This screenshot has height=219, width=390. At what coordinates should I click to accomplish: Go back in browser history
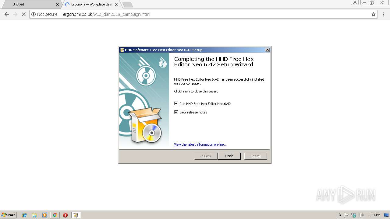(x=7, y=14)
